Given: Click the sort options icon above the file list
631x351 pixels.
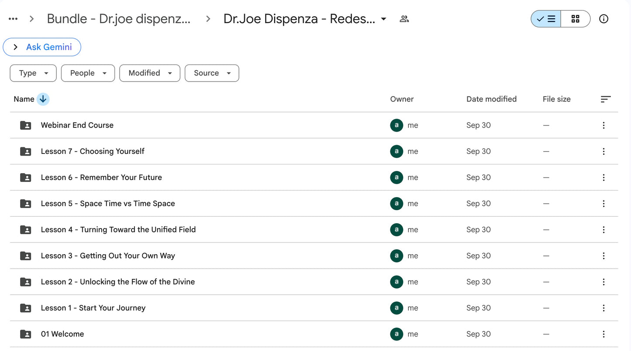Looking at the screenshot, I should click(x=606, y=99).
